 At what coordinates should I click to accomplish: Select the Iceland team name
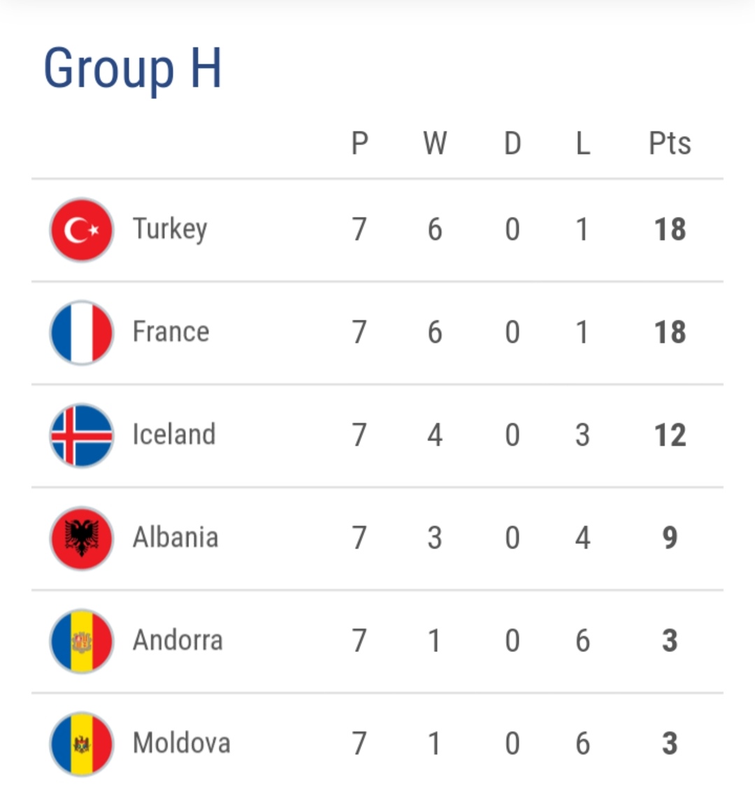coord(174,434)
